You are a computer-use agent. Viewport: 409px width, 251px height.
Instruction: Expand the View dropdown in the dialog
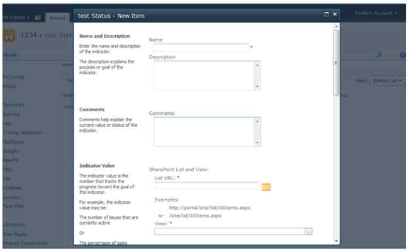[308, 232]
